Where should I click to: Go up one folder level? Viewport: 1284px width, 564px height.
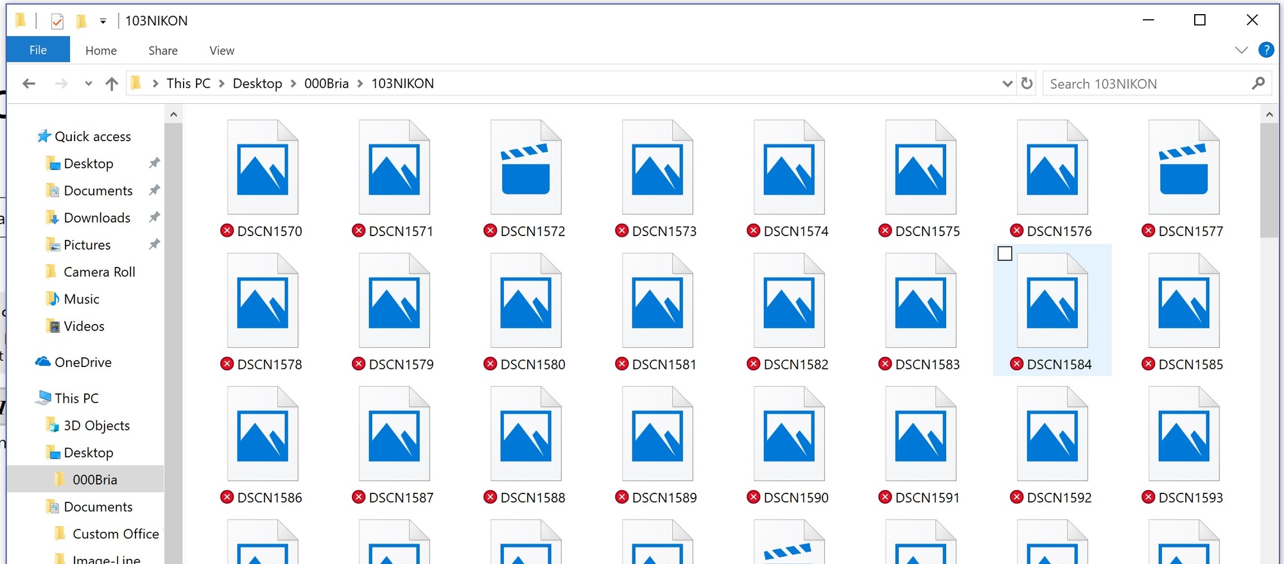tap(112, 83)
